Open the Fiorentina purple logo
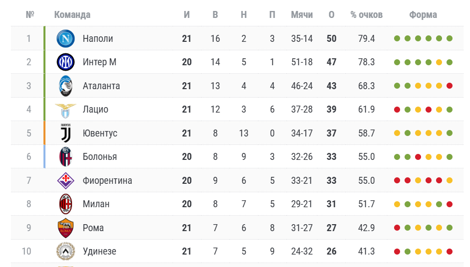470x267 pixels. pyautogui.click(x=65, y=181)
